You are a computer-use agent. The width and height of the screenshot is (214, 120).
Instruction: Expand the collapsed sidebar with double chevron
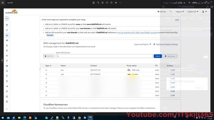[7, 109]
